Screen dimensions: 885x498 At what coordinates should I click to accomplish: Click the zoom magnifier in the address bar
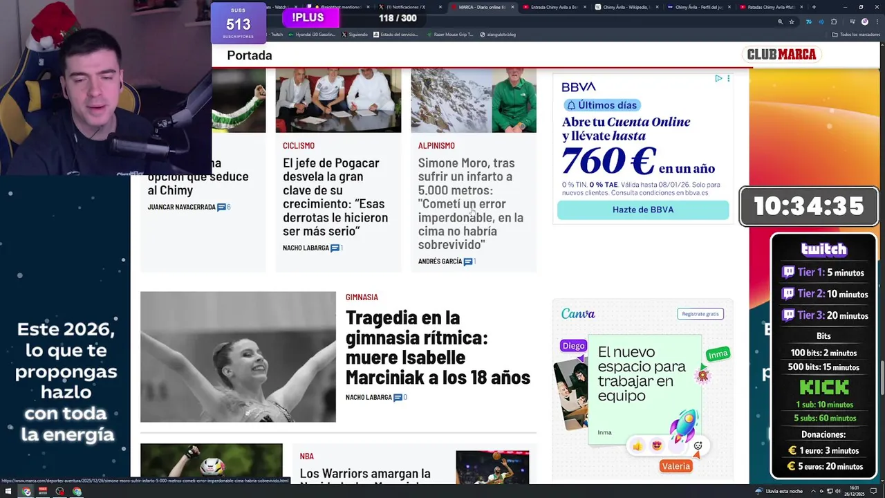coord(781,21)
